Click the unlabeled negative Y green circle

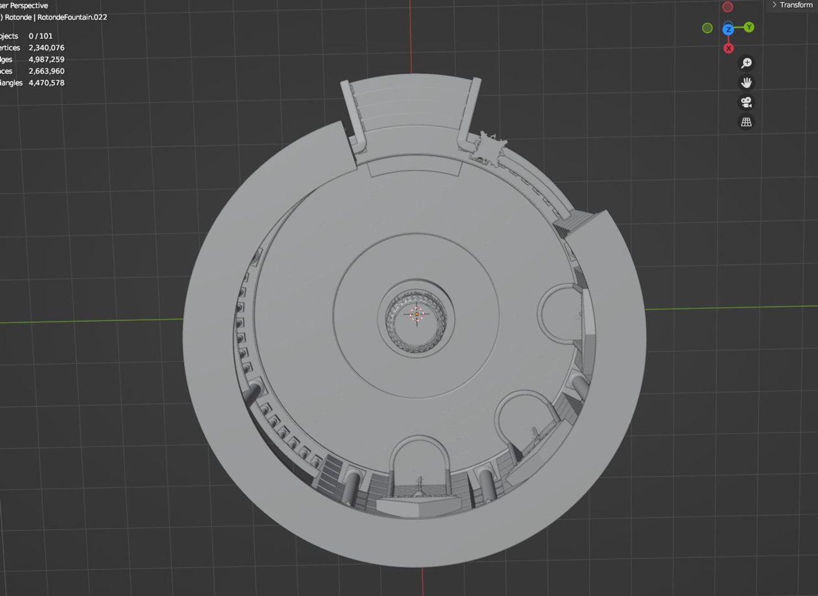click(x=707, y=28)
